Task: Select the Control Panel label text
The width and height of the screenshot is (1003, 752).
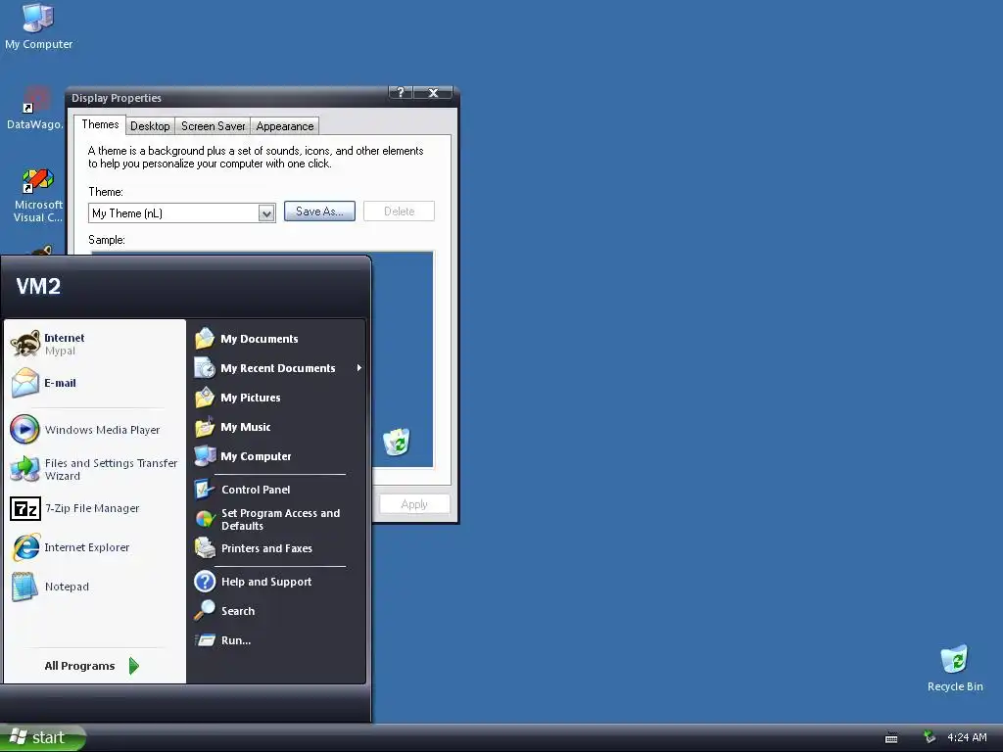Action: pos(256,490)
